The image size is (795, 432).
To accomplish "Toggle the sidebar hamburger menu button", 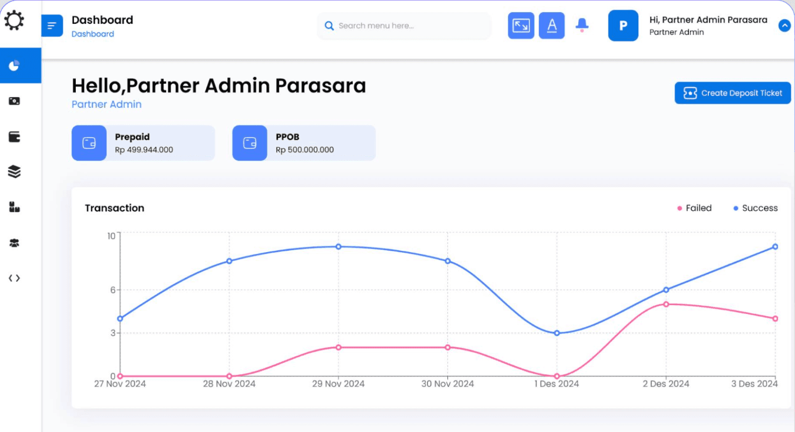I will pyautogui.click(x=52, y=26).
